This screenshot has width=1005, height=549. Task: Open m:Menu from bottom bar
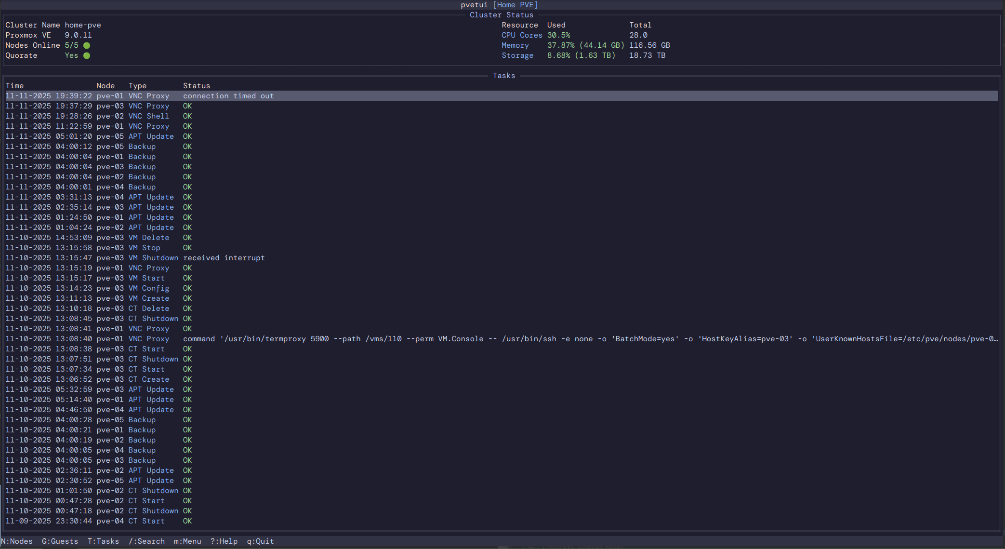(x=187, y=541)
